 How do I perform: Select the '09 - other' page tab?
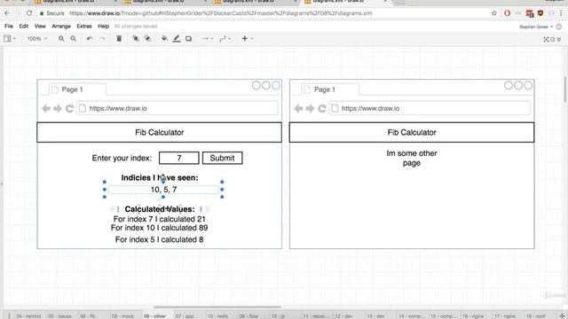(x=154, y=315)
